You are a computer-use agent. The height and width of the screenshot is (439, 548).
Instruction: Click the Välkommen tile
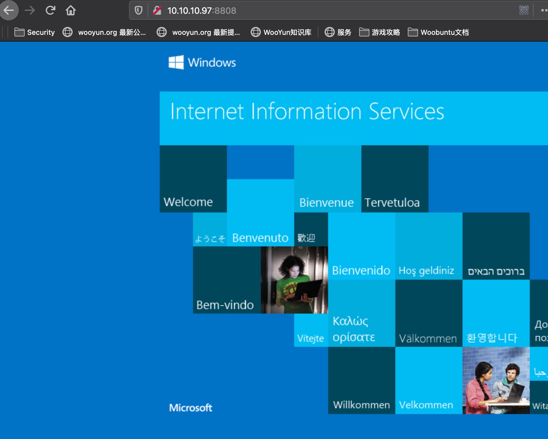429,313
